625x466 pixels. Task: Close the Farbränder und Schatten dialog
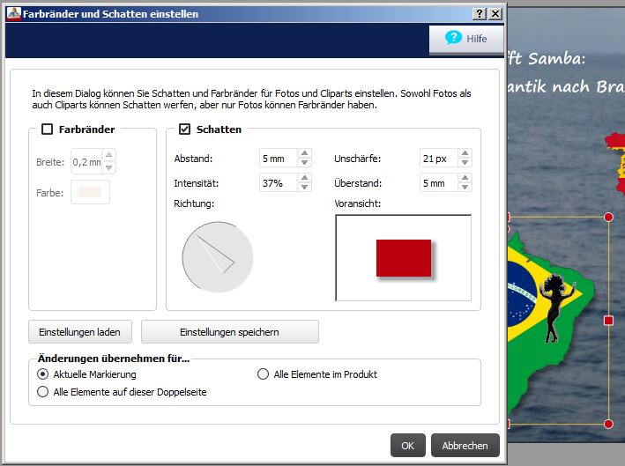point(495,14)
